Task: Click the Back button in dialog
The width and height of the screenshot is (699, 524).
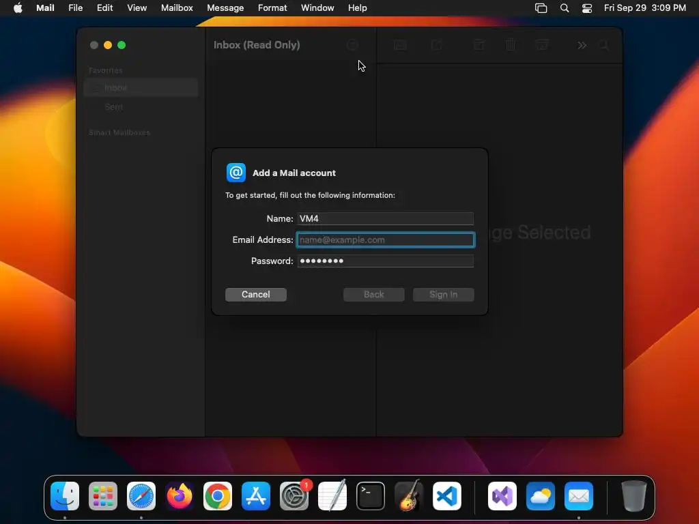Action: (373, 294)
